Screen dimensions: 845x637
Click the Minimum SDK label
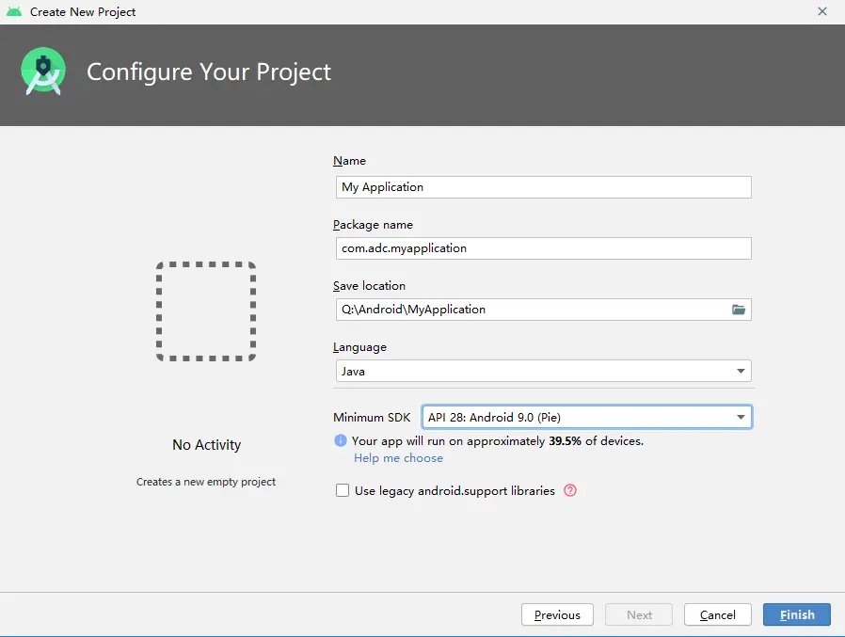point(372,417)
